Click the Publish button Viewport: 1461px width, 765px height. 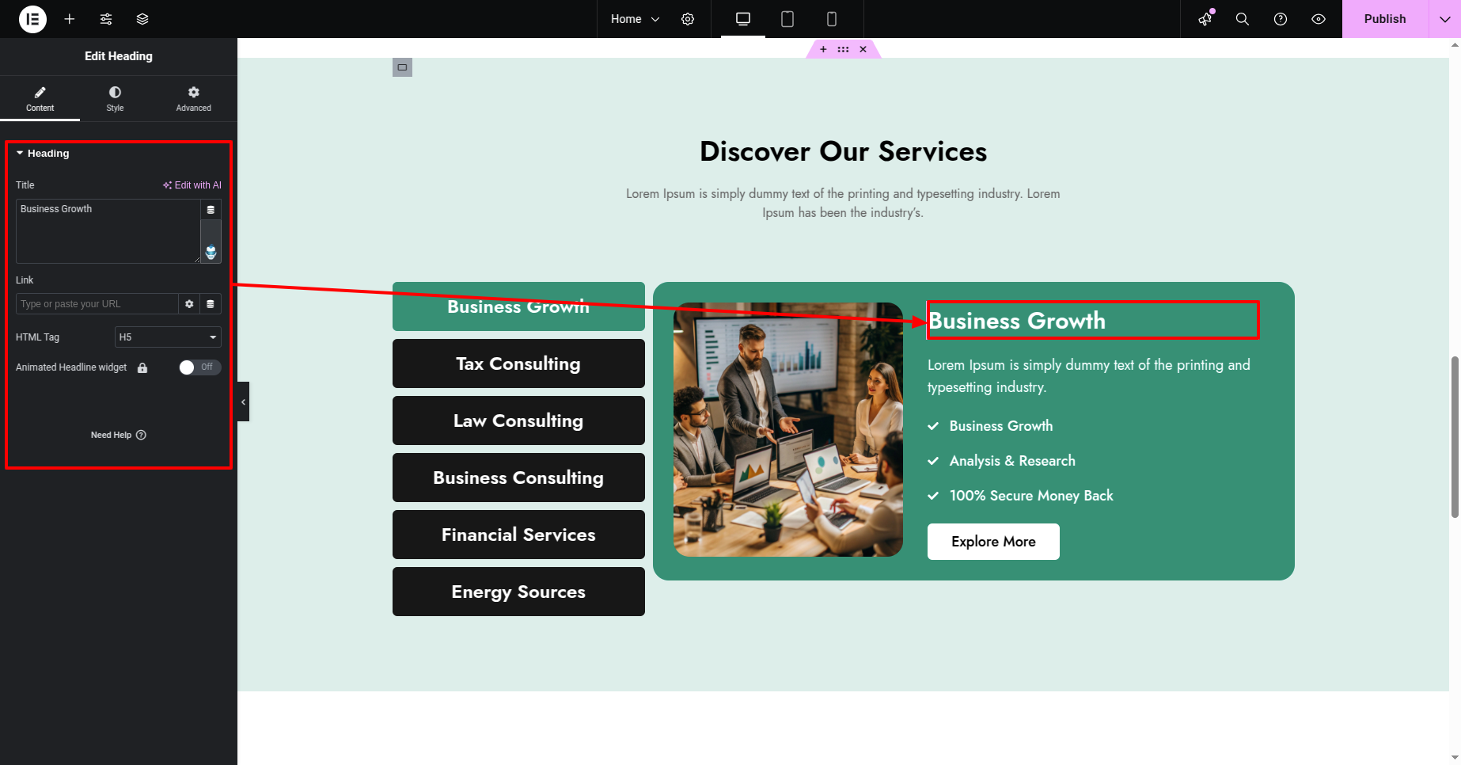[1385, 19]
